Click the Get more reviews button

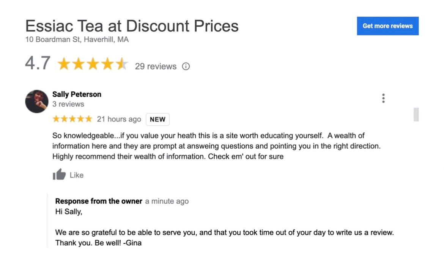(x=387, y=26)
